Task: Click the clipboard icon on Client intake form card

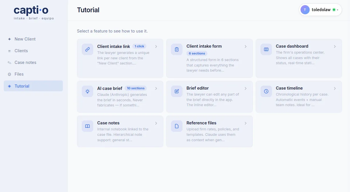Action: tap(177, 49)
